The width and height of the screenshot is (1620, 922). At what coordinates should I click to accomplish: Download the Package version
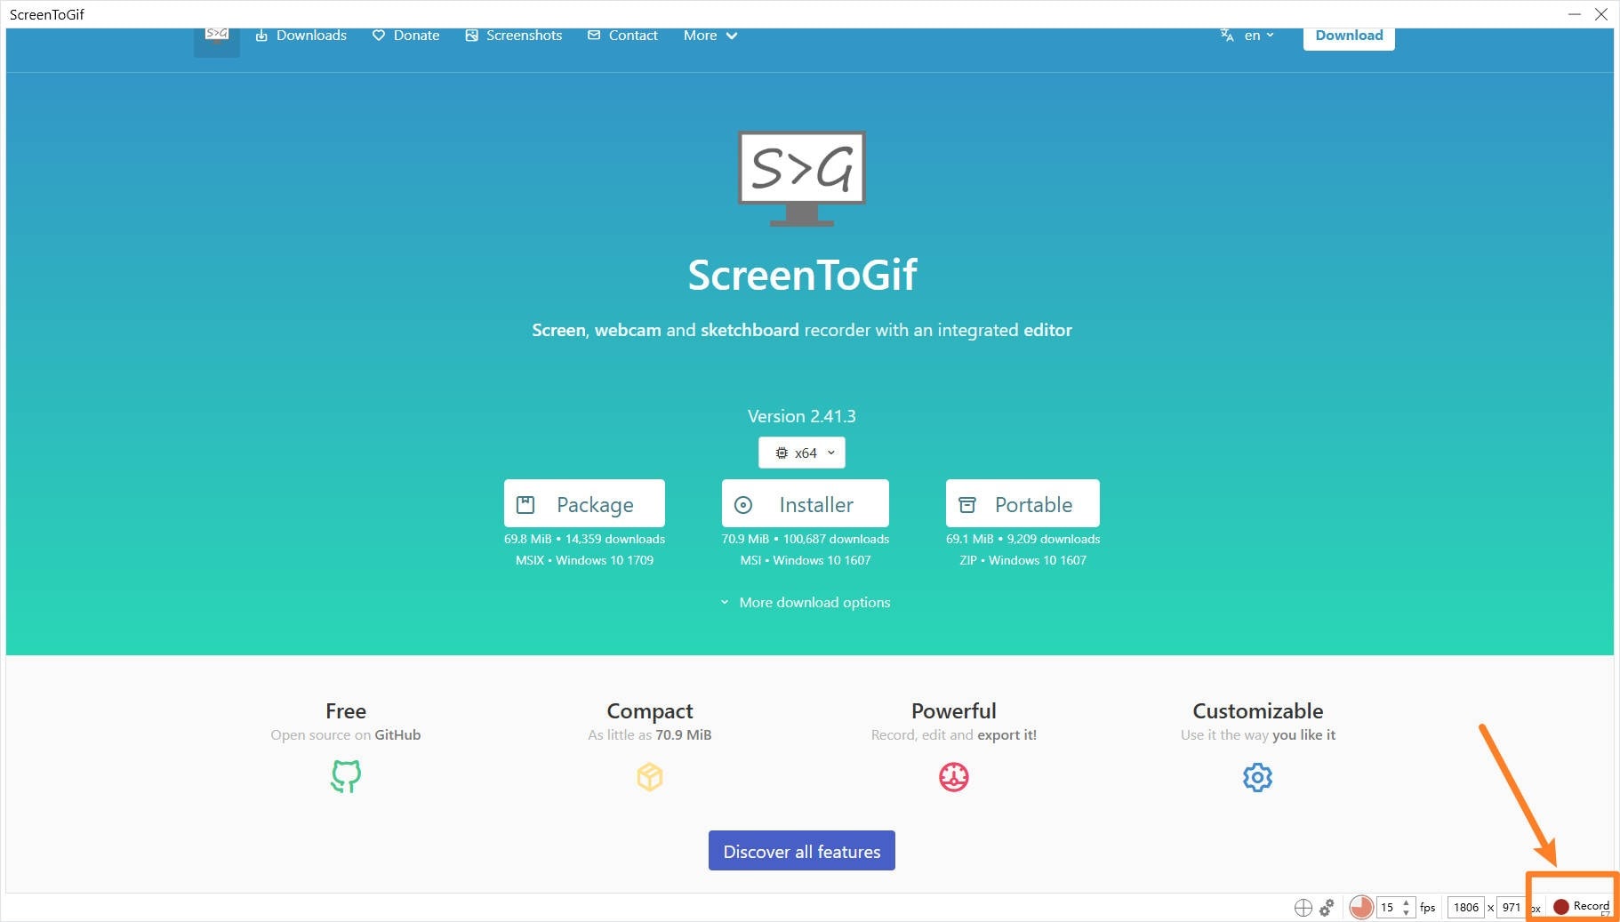point(584,504)
